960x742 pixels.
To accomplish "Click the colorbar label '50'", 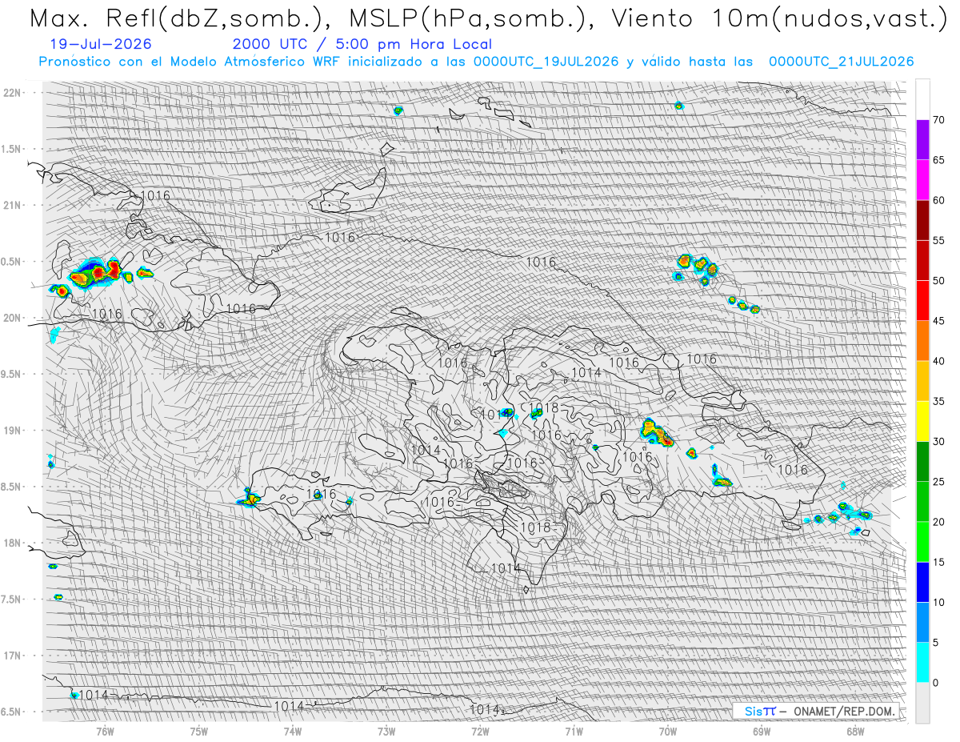I will point(938,281).
